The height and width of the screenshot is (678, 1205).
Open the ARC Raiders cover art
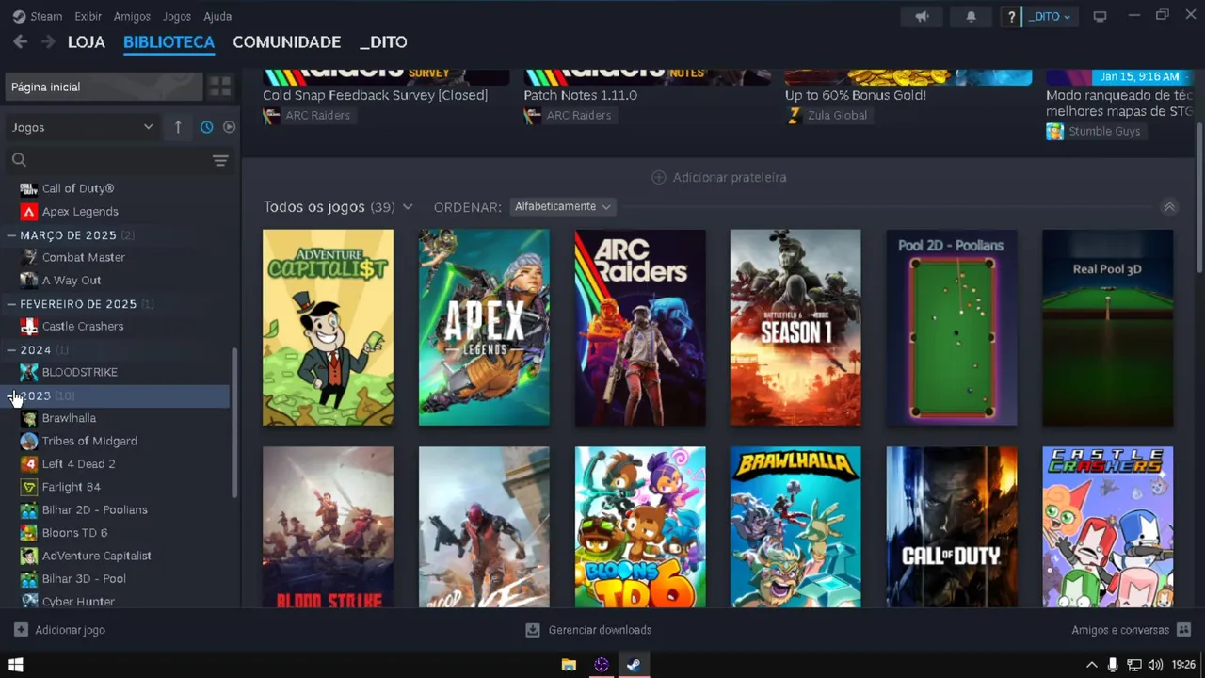coord(640,328)
